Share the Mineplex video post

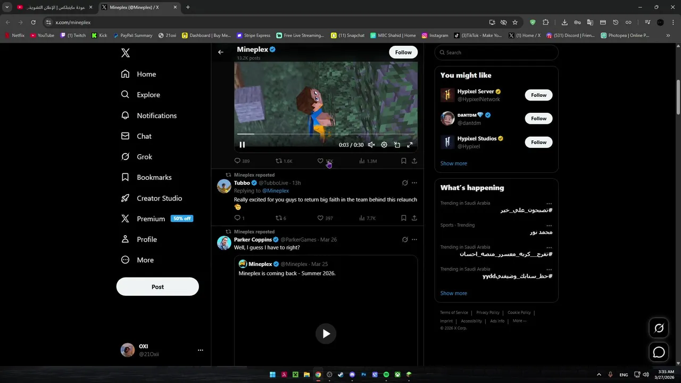click(x=414, y=161)
